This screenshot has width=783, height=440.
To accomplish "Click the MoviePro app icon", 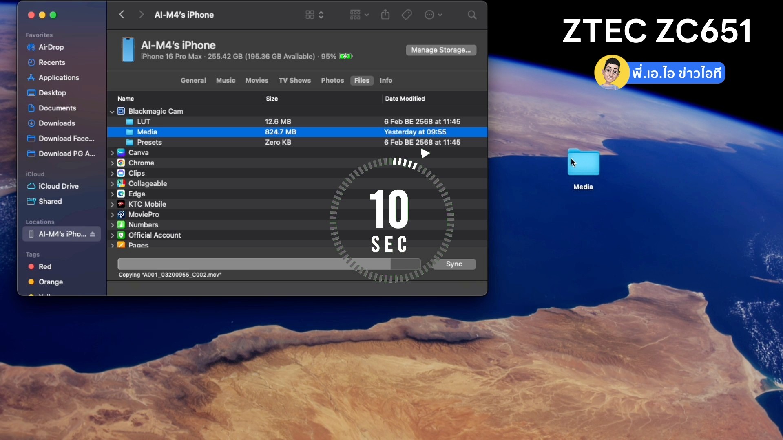I will pos(121,214).
